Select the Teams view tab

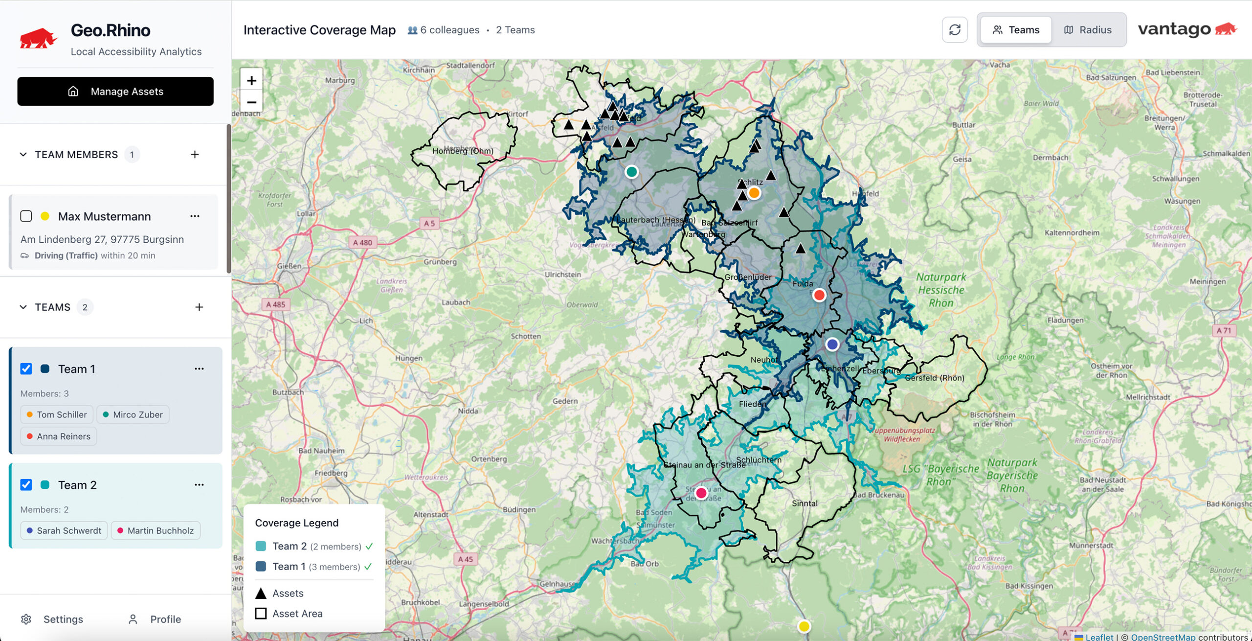[x=1016, y=30]
